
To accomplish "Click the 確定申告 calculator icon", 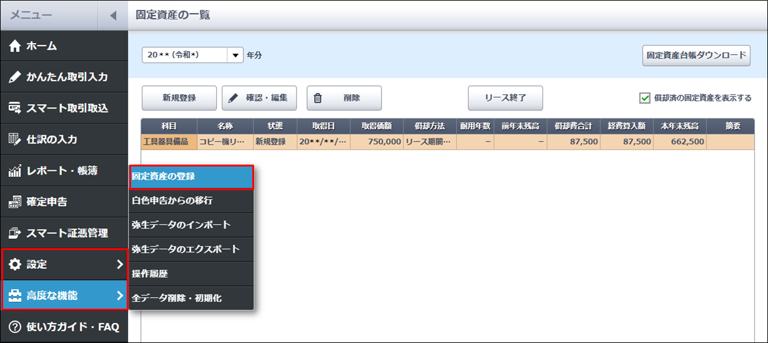I will coord(15,202).
